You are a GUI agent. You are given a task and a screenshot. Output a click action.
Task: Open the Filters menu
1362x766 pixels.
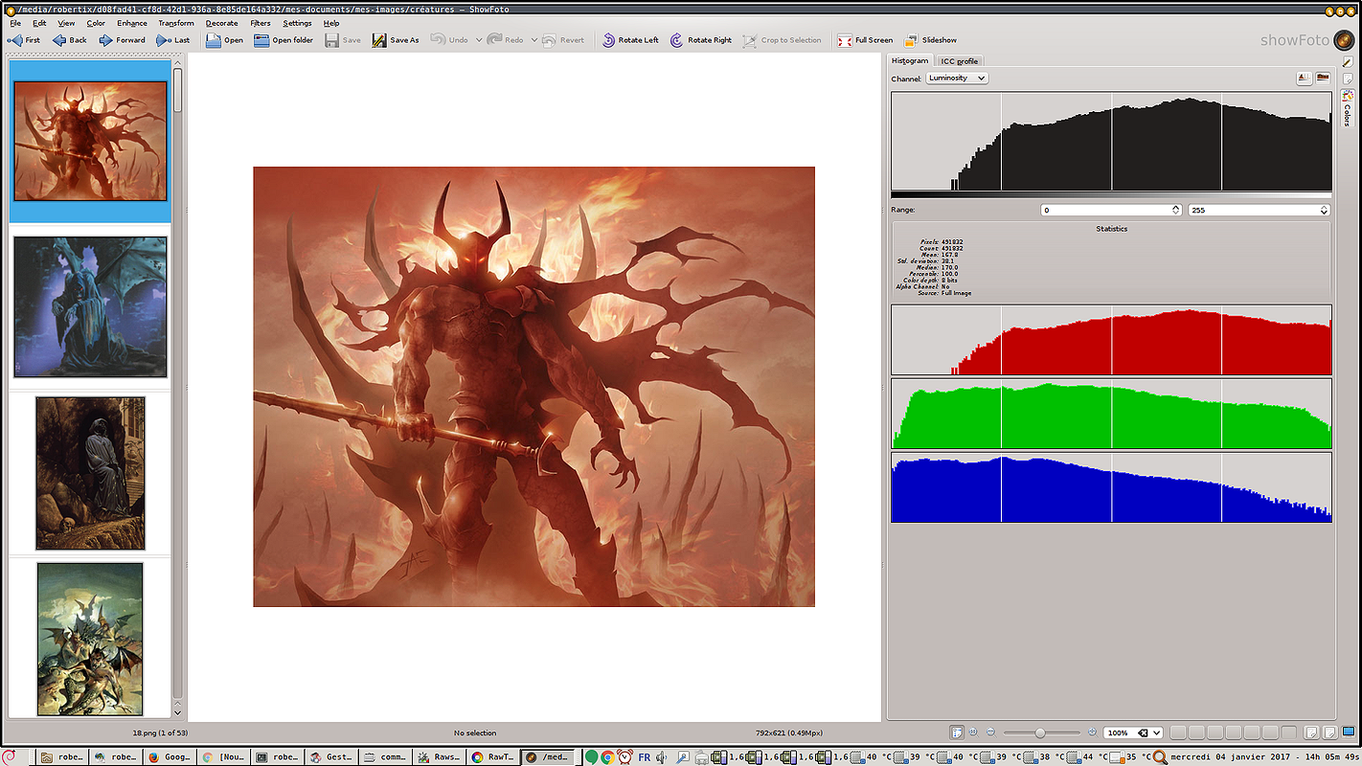click(x=260, y=23)
